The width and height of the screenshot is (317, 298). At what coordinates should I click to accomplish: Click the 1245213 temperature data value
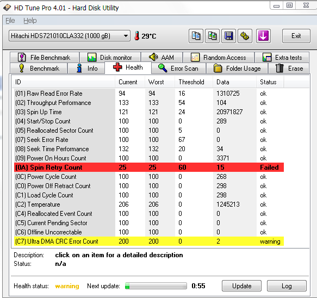tap(228, 204)
